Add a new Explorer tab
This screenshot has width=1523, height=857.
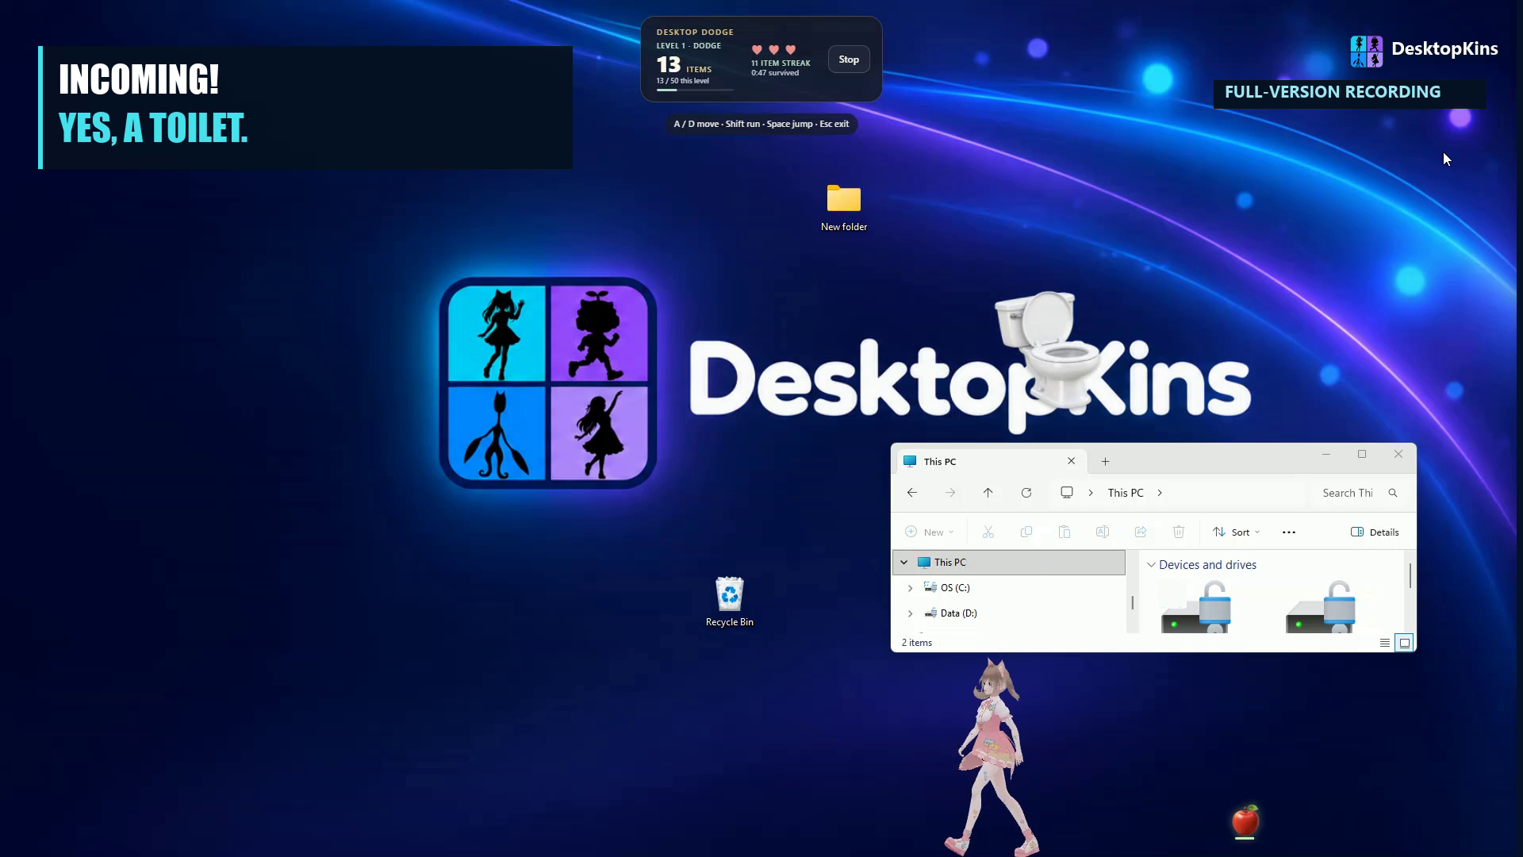[1105, 461]
